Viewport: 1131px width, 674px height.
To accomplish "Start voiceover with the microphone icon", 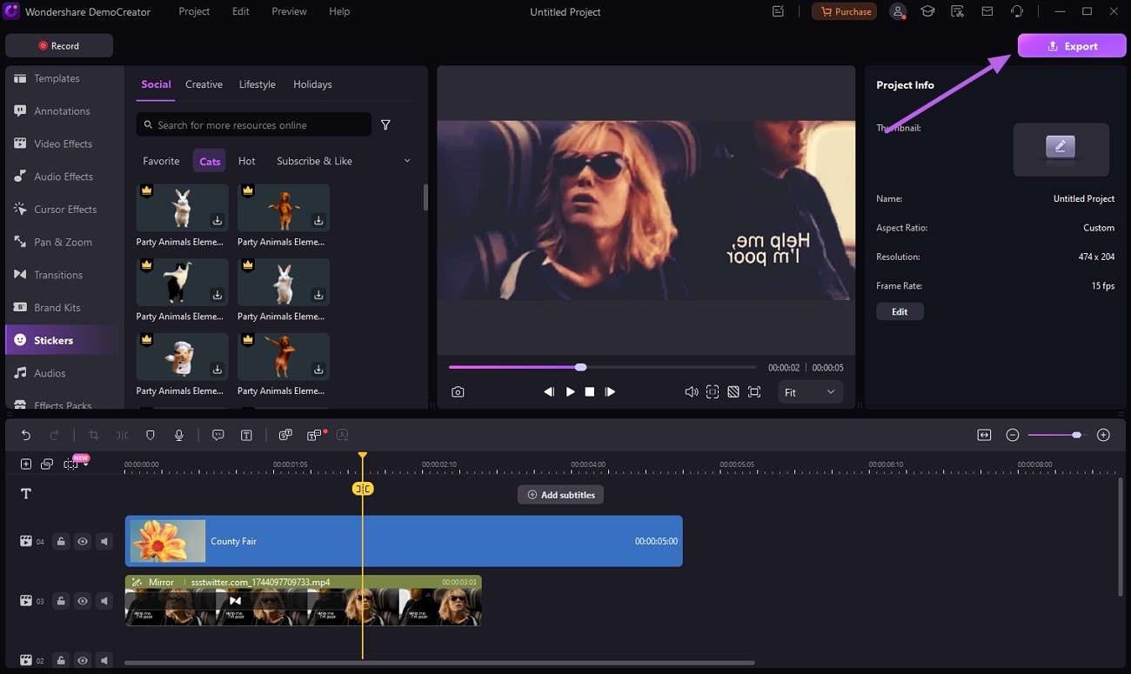I will 179,435.
